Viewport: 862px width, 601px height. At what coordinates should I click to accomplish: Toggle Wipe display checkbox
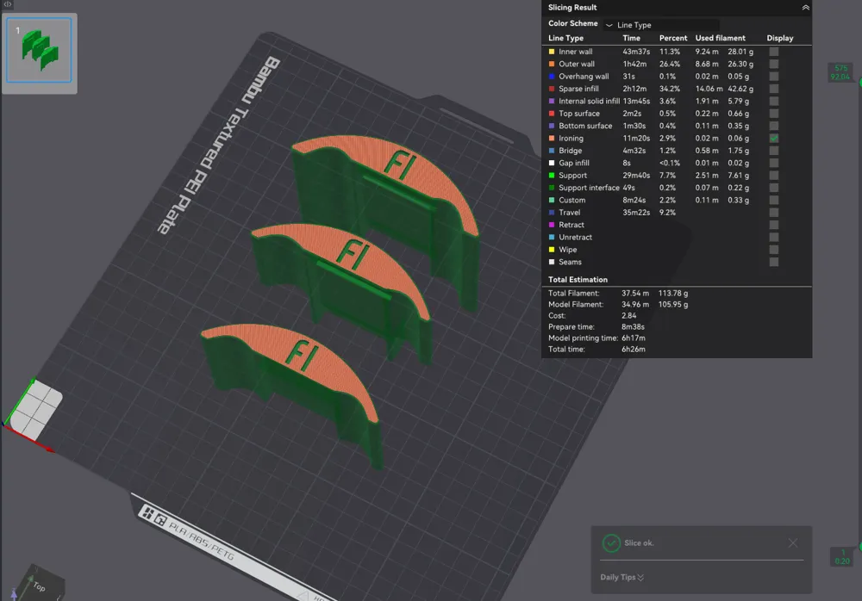[x=774, y=250]
